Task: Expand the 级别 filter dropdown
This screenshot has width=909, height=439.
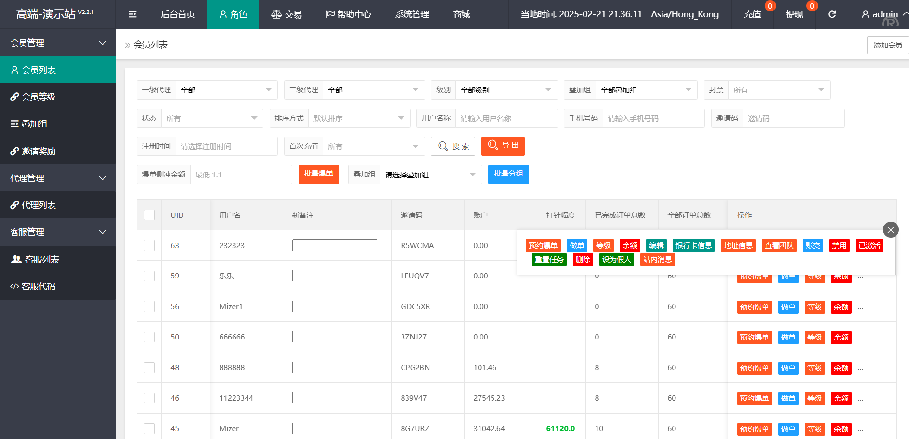Action: coord(506,90)
